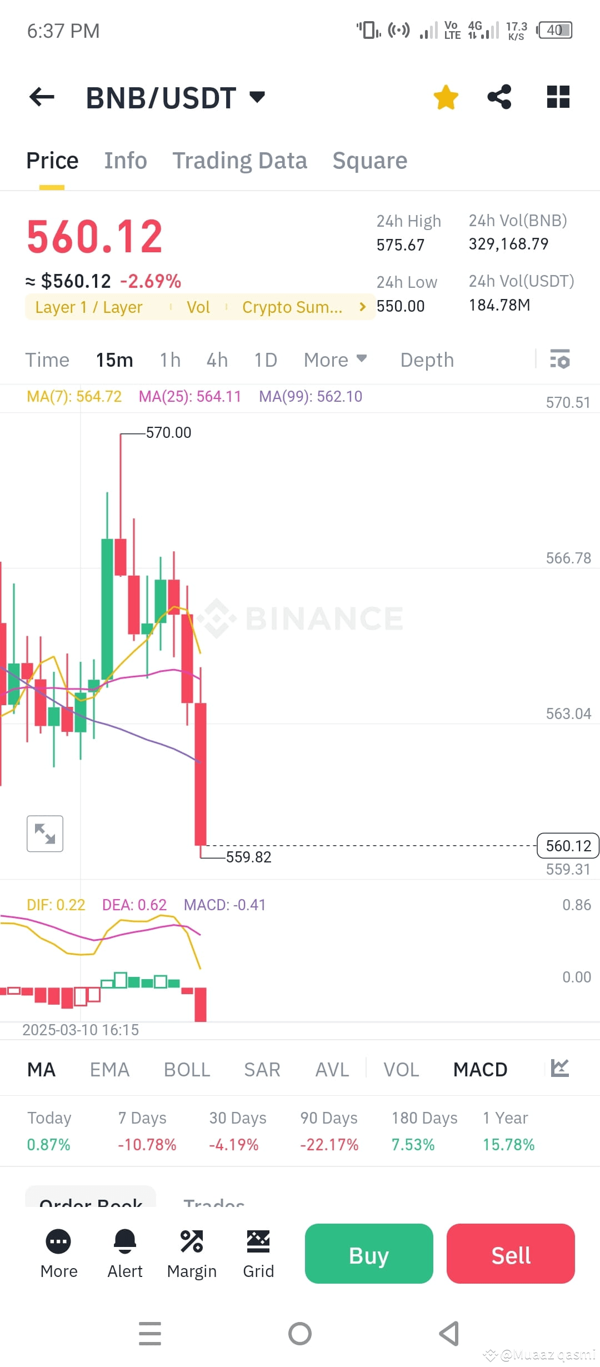Screen dimensions: 600x1367
Task: Tap the 24h Vol(BNB) value 329,168.79
Action: (x=508, y=244)
